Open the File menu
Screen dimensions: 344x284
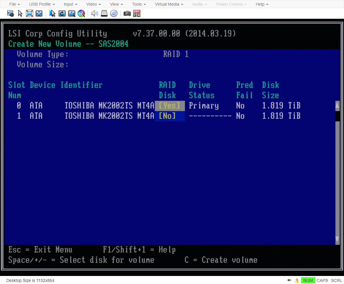(14, 4)
